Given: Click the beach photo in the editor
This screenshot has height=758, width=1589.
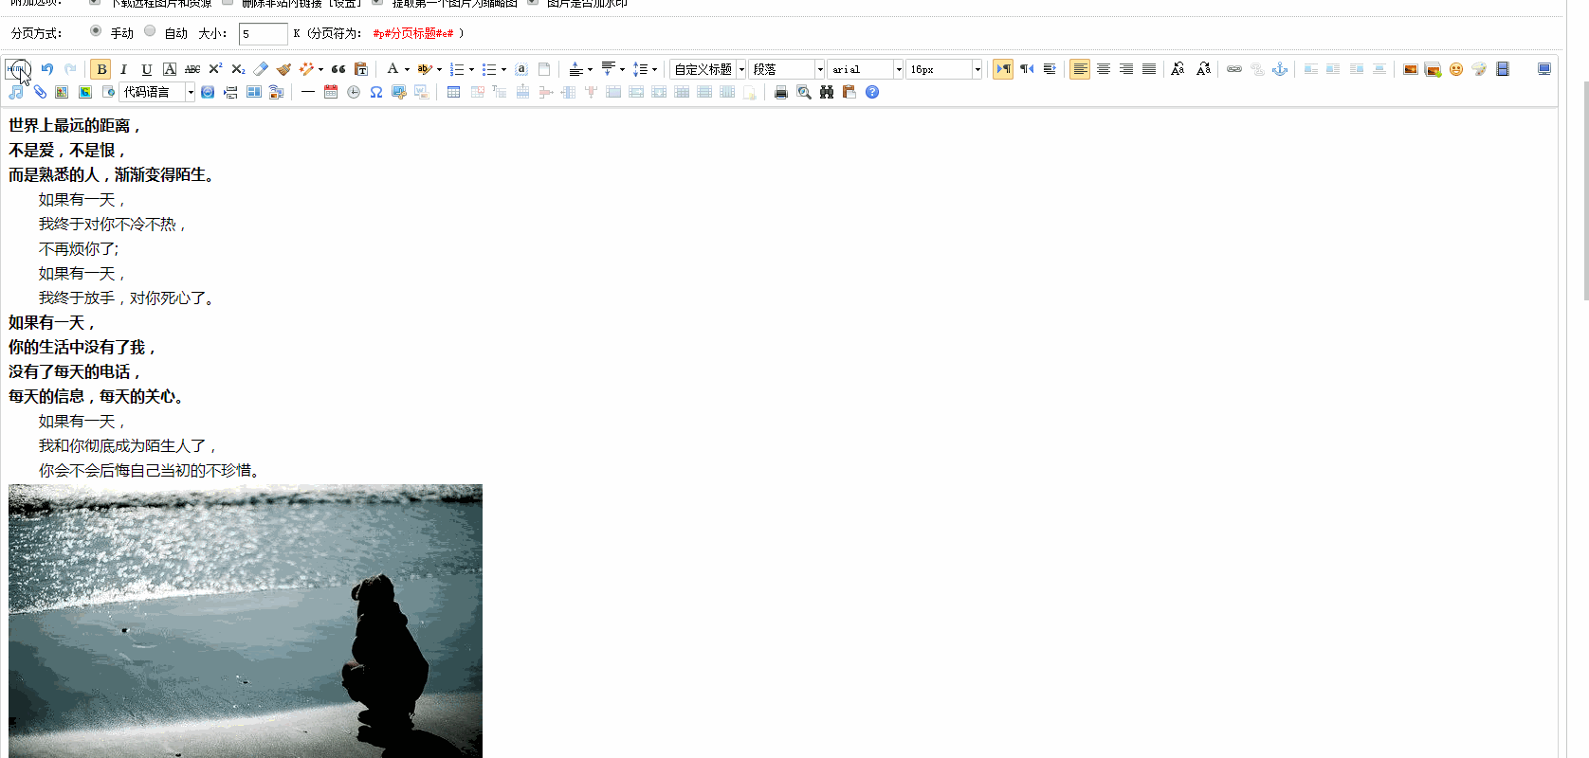Looking at the screenshot, I should pos(246,621).
